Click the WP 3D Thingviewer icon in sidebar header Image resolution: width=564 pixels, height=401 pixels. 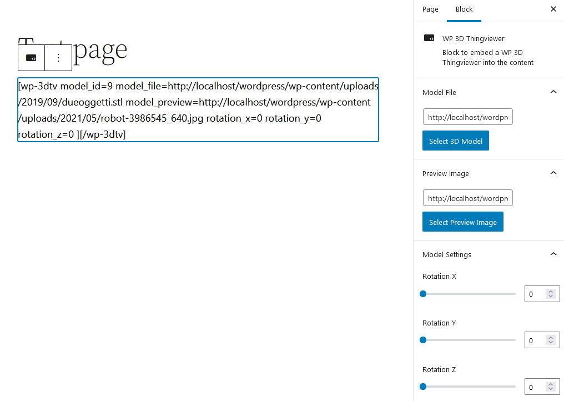click(x=429, y=38)
